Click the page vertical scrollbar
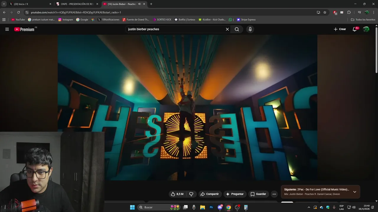Viewport: 378px width, 212px height. [376, 50]
